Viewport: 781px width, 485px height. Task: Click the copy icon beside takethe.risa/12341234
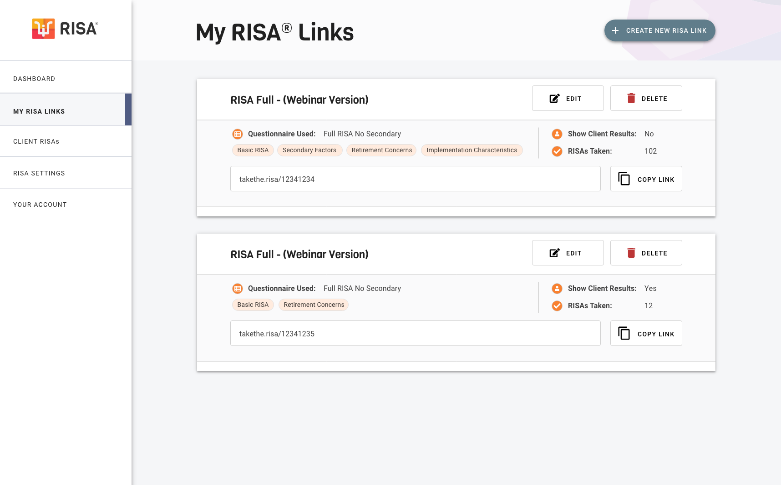(624, 179)
